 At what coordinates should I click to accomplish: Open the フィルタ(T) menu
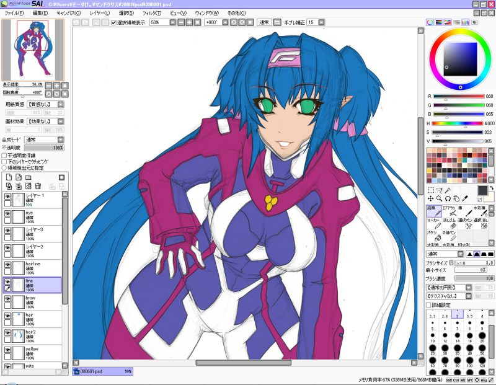[x=152, y=13]
